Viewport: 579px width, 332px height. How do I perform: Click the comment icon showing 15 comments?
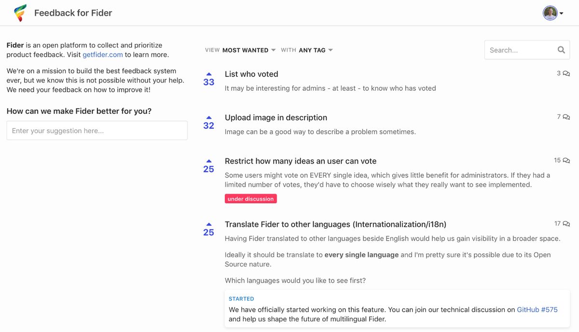click(565, 160)
